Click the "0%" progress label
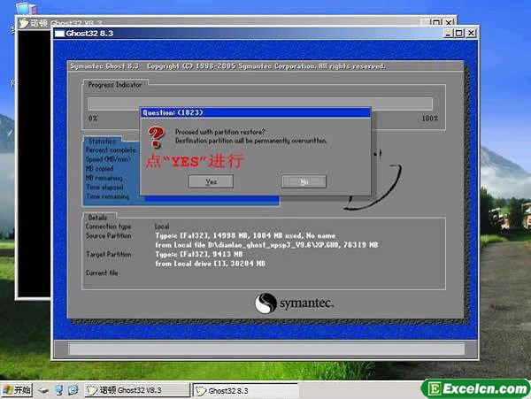This screenshot has width=531, height=399. 93,119
